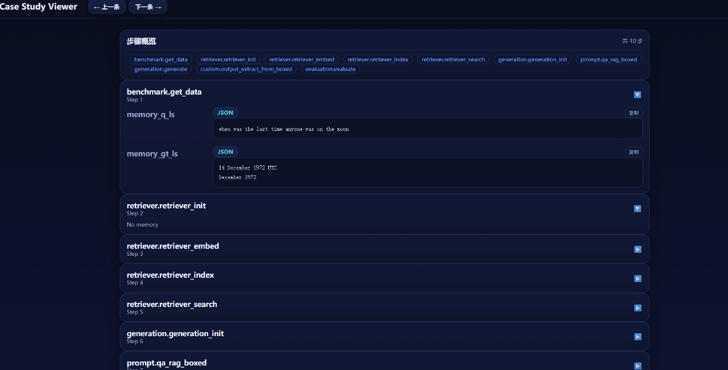
Task: Expand the retriever.retriever_embed step
Action: (637, 249)
